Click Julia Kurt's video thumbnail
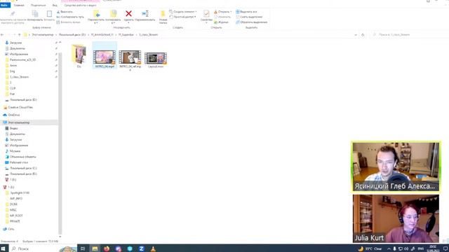 coord(396,218)
